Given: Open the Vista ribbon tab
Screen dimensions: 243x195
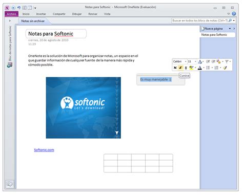Looking at the screenshot, I should point(107,14).
